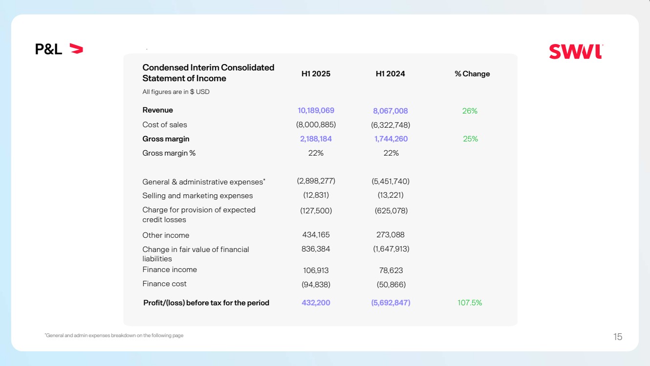Select the H1 2024 revenue value 8,067,008

[390, 111]
